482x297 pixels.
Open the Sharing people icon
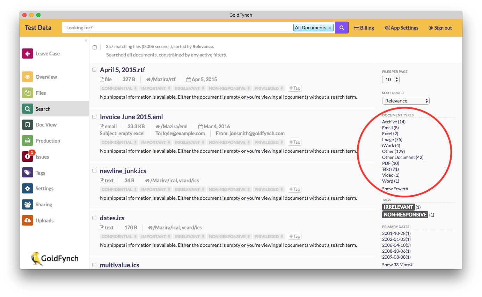pos(28,205)
